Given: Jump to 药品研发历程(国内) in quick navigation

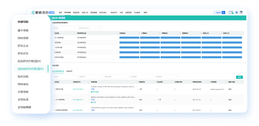Looking at the screenshot, I should tap(29, 61).
